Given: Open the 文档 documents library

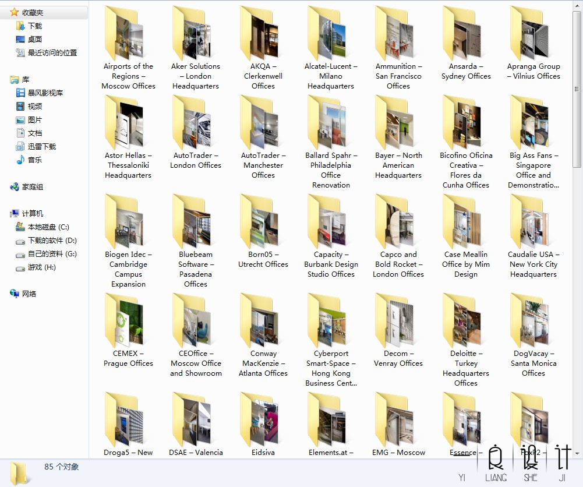Looking at the screenshot, I should pos(29,133).
